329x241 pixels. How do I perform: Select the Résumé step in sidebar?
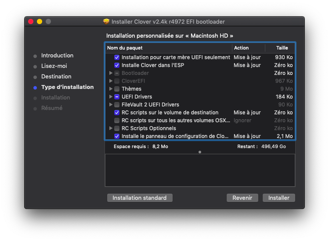point(52,108)
